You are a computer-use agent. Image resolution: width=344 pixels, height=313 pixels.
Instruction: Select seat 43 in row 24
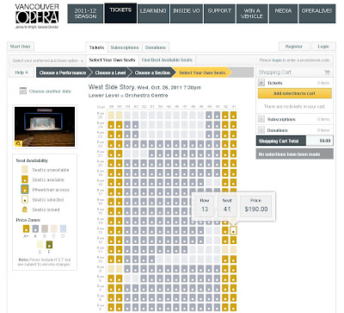click(218, 125)
